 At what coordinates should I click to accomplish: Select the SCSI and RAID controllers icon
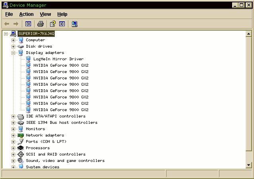[21, 154]
